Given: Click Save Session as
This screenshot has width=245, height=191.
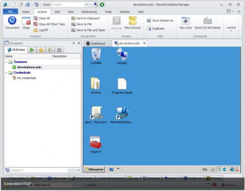Looking at the screenshot, I should point(160,21).
